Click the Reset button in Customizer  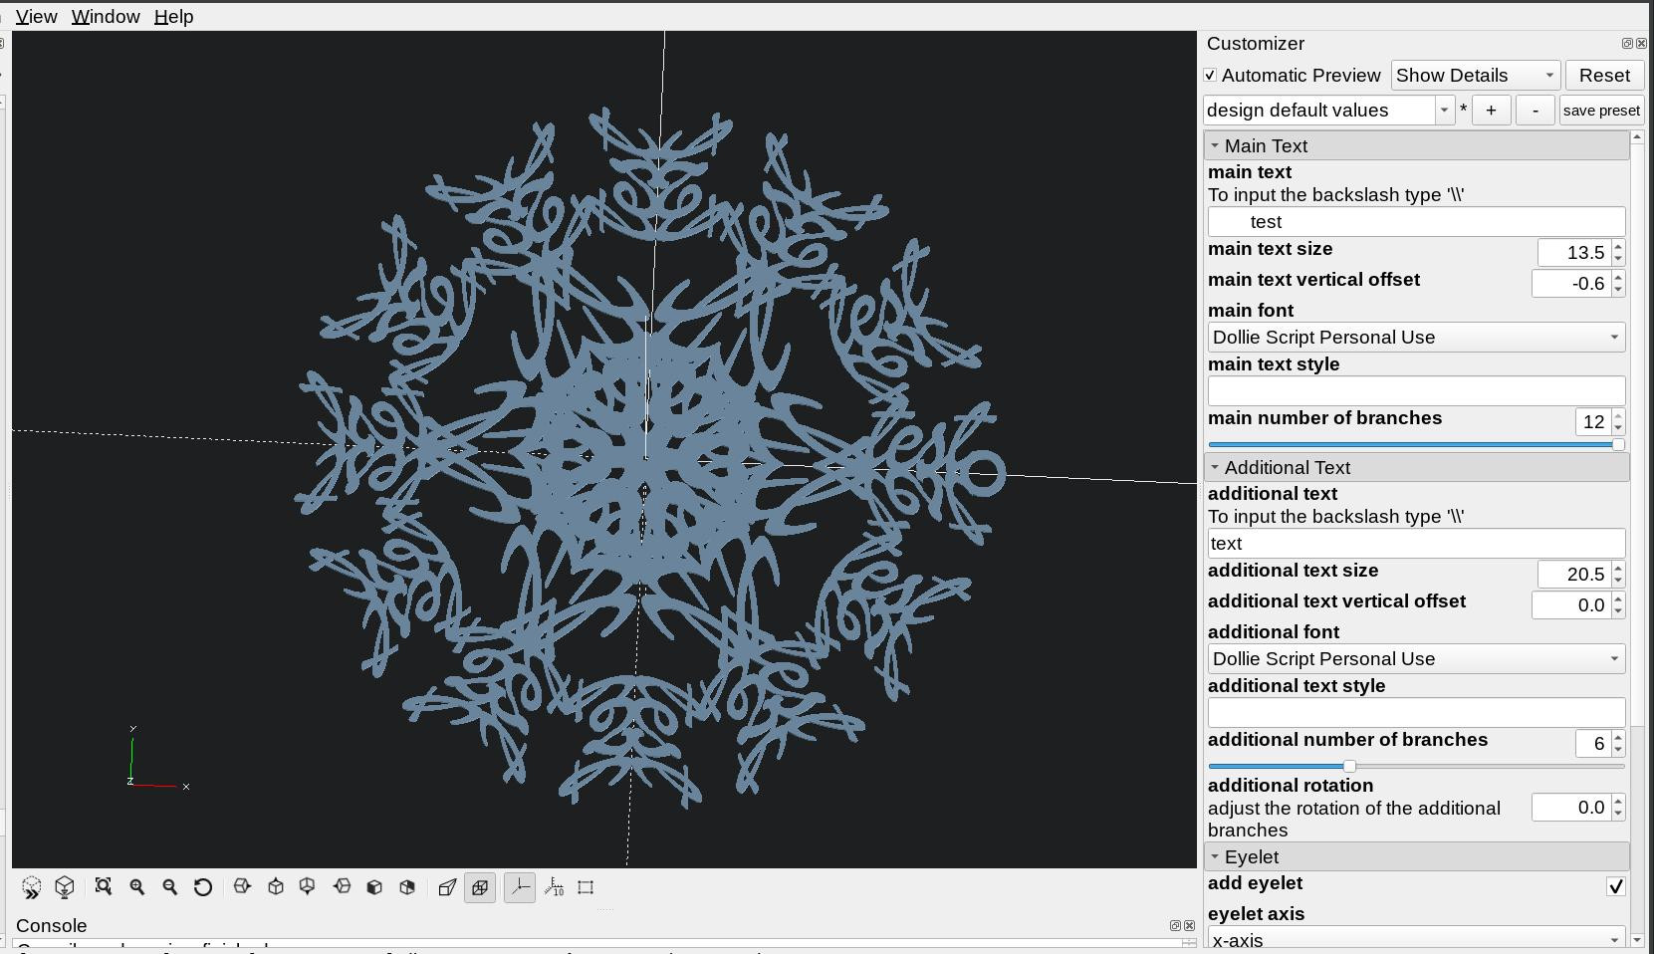click(x=1604, y=75)
